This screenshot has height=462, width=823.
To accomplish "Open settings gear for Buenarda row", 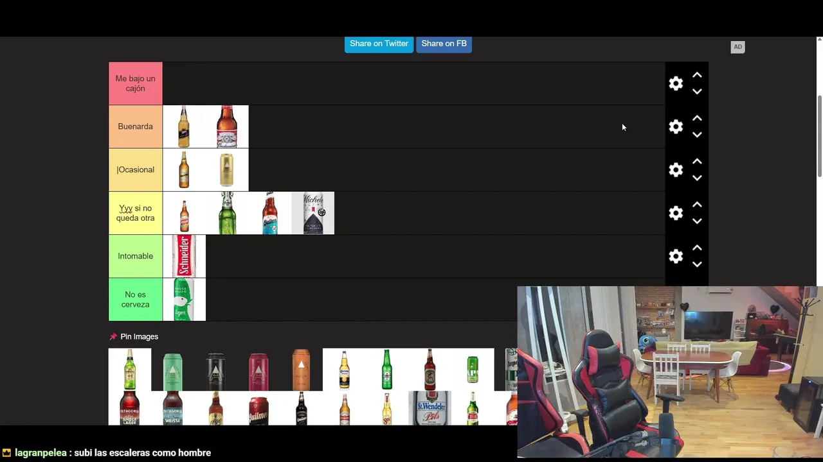I will [x=676, y=126].
